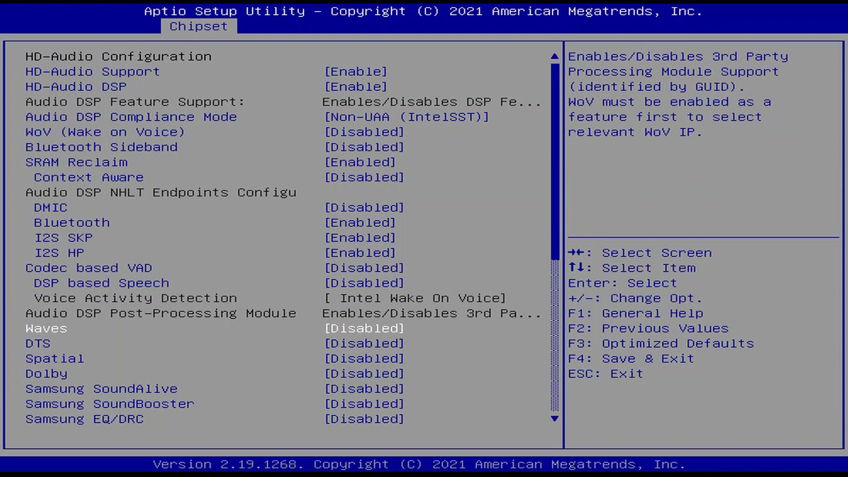Click Audio DSP NHLT Endpoints Configu heading
The width and height of the screenshot is (848, 477).
pyautogui.click(x=161, y=193)
